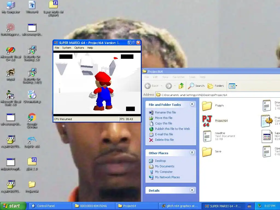The width and height of the screenshot is (280, 210).
Task: Open Favorites menu in Explorer window
Action: point(179,77)
